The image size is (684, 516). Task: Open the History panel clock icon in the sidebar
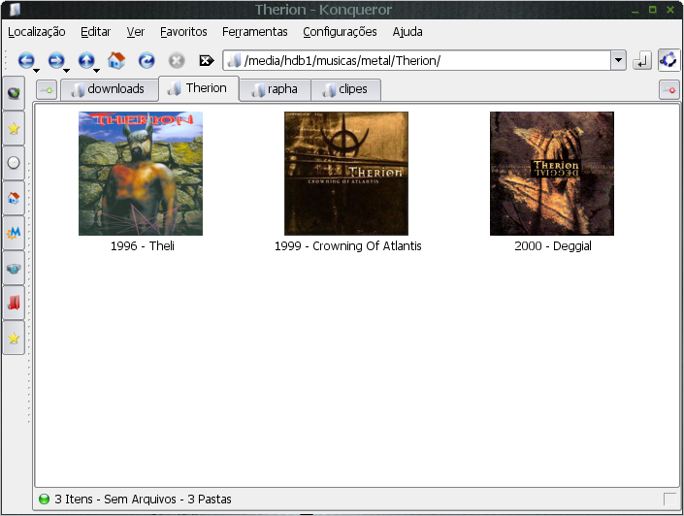(14, 163)
